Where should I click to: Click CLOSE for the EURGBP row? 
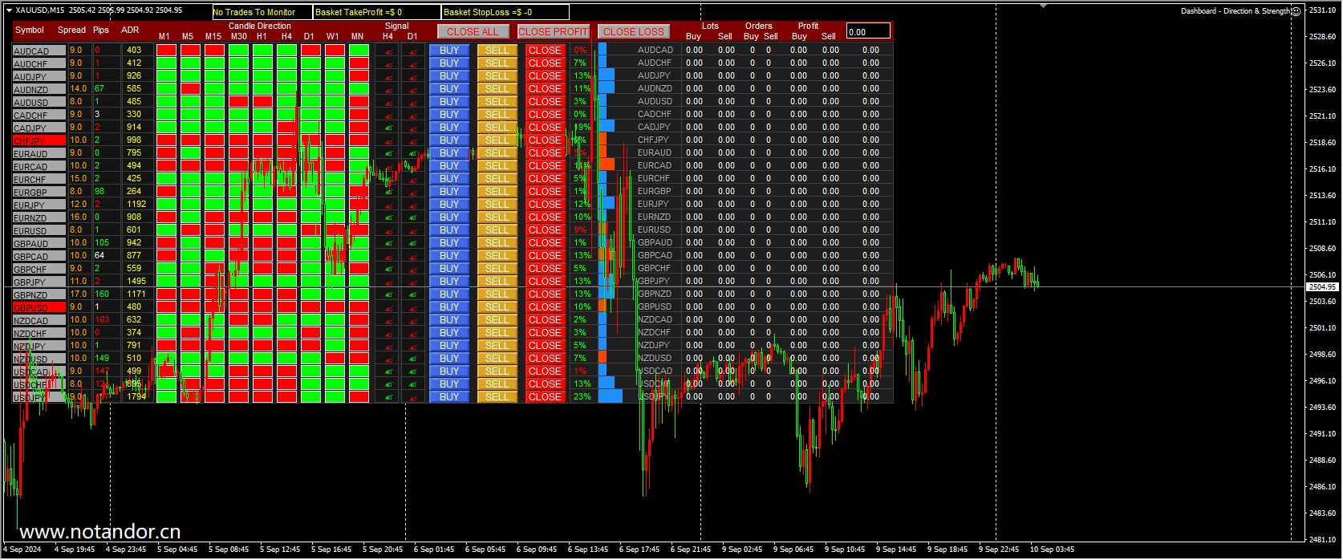(545, 191)
